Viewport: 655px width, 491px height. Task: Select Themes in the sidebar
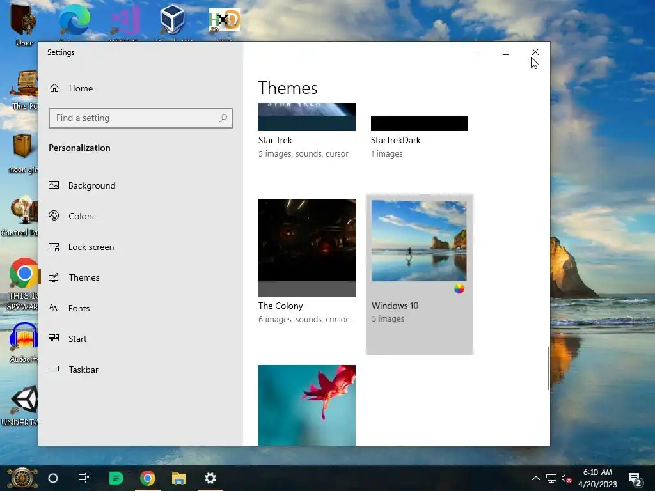74,277
